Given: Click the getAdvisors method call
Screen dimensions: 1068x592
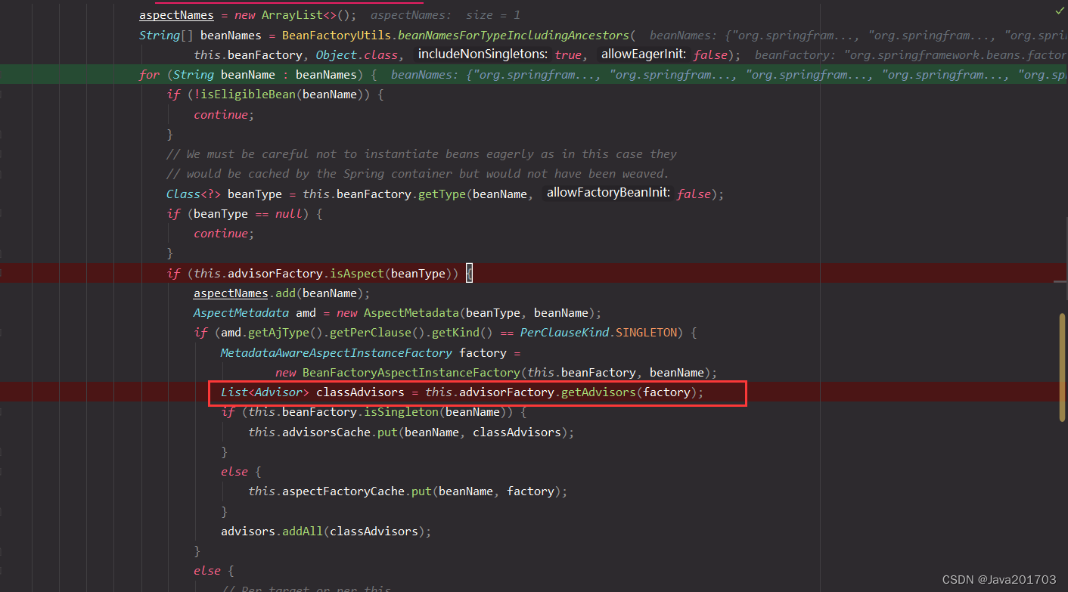Looking at the screenshot, I should pos(598,392).
